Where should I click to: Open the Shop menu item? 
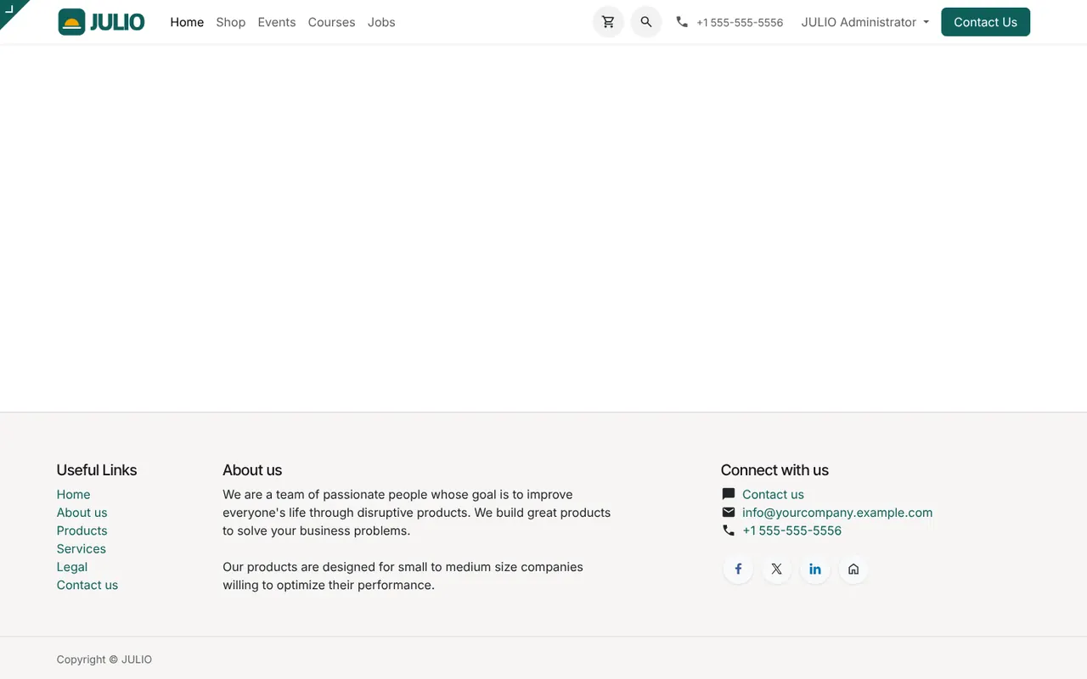[x=231, y=22]
